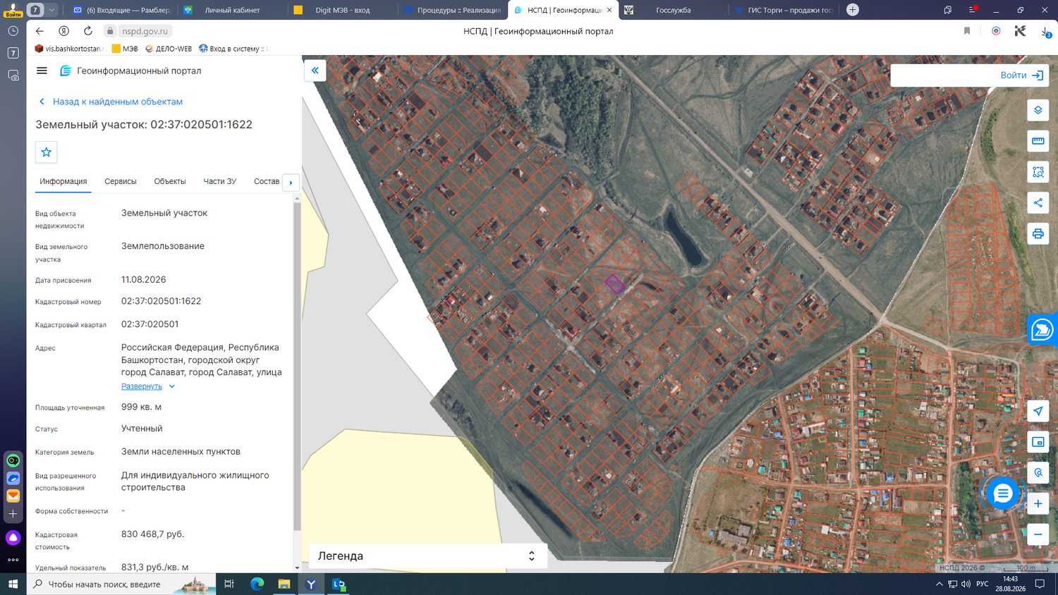The image size is (1058, 595).
Task: Open the vis.bashkortostan bookmark
Action: click(x=69, y=49)
